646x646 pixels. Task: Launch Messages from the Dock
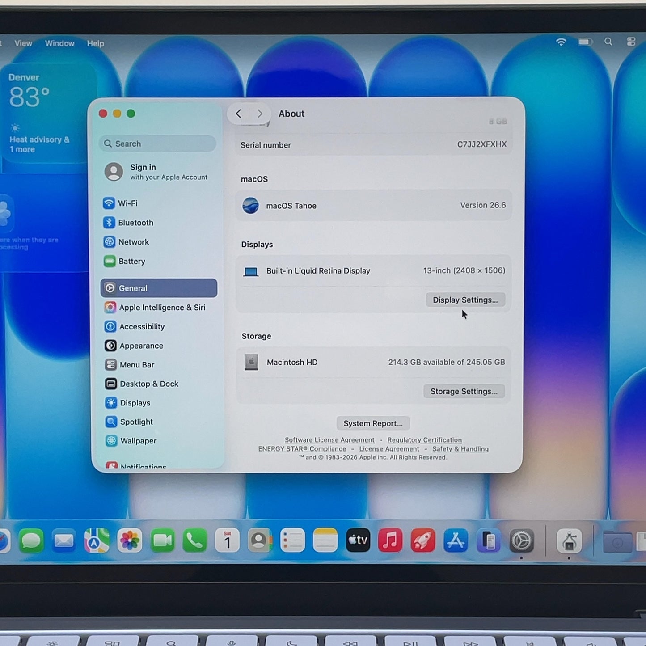tap(31, 540)
